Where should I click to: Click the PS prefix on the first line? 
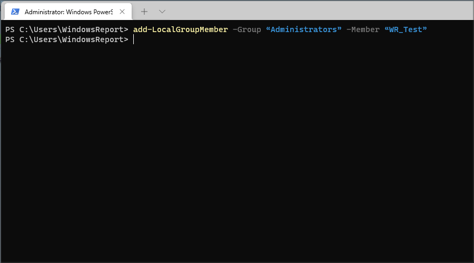10,29
